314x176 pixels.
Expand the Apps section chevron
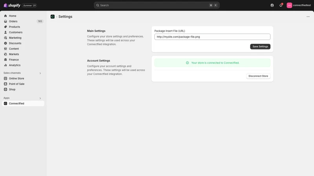40,99
